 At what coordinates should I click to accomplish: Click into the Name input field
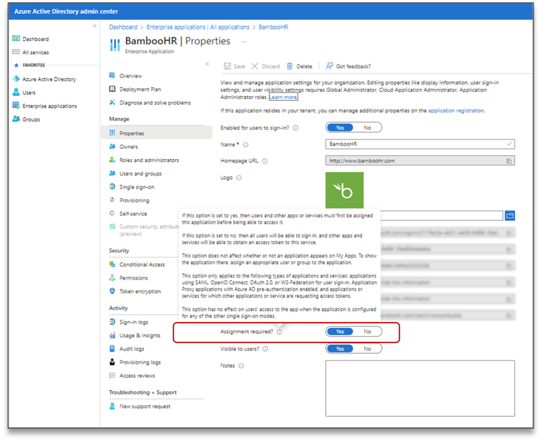(x=420, y=144)
